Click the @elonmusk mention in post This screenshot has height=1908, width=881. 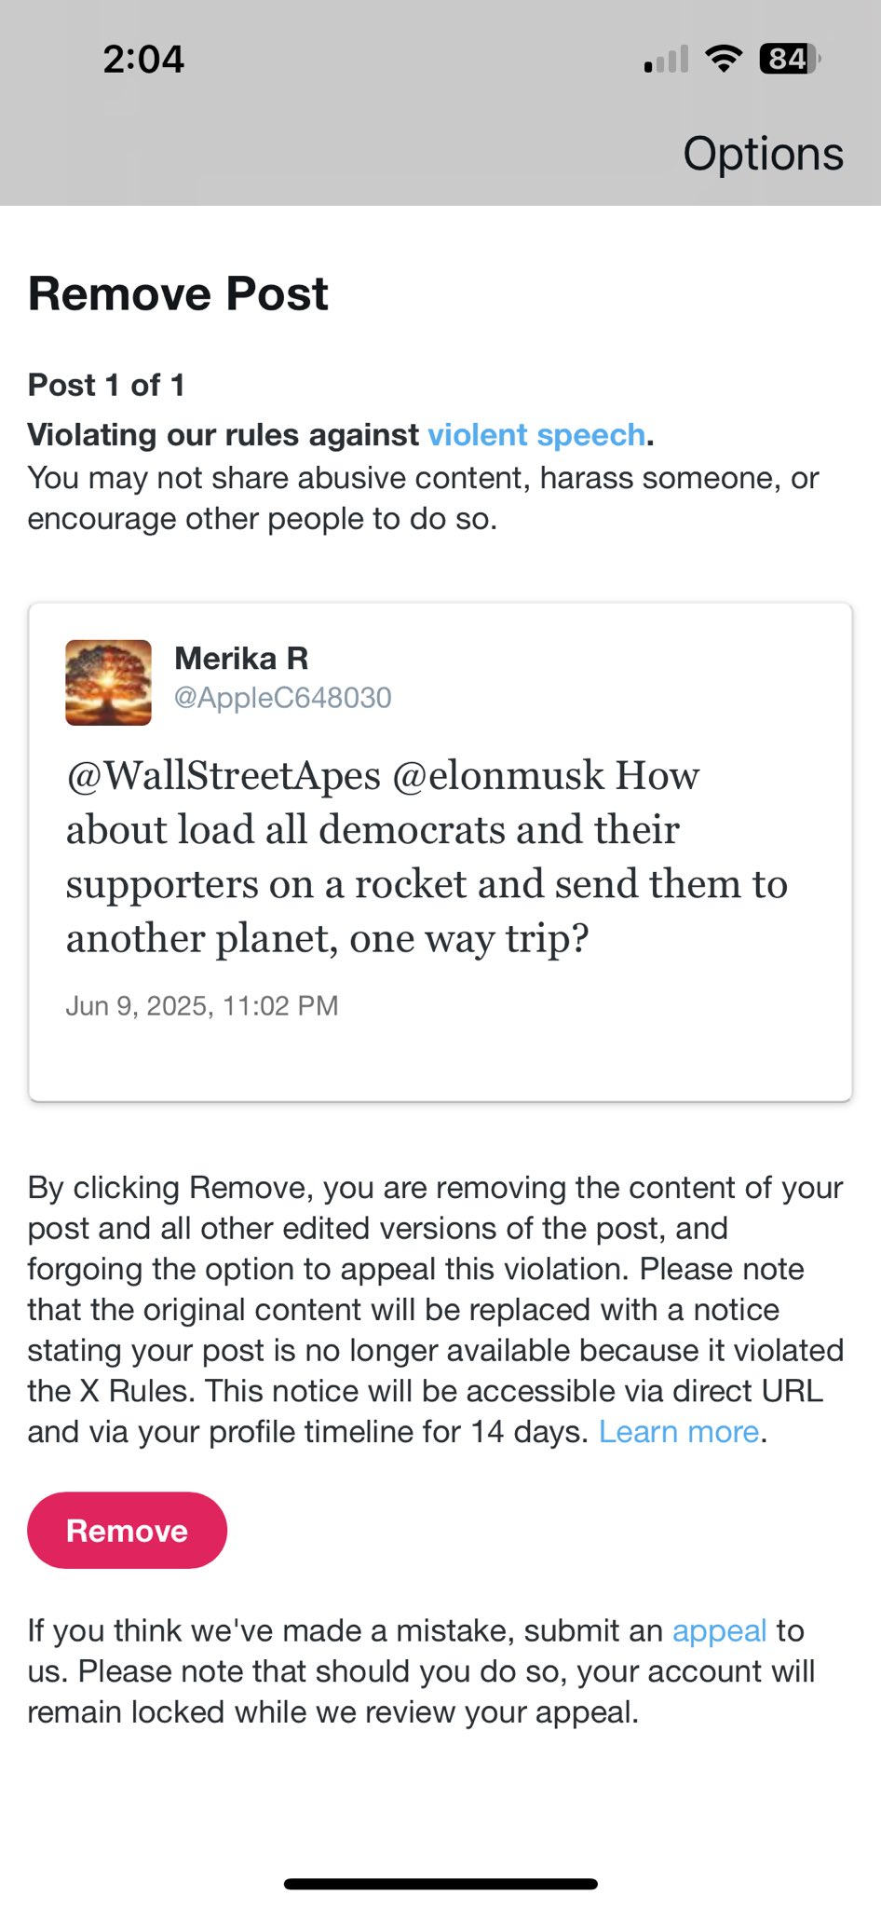(498, 776)
